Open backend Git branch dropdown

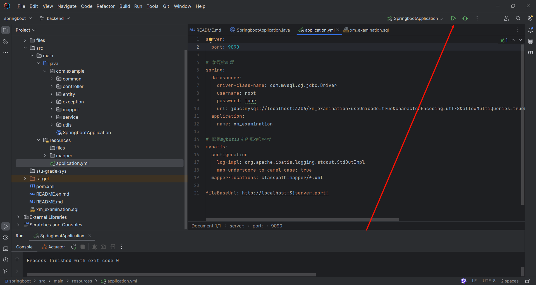click(54, 18)
